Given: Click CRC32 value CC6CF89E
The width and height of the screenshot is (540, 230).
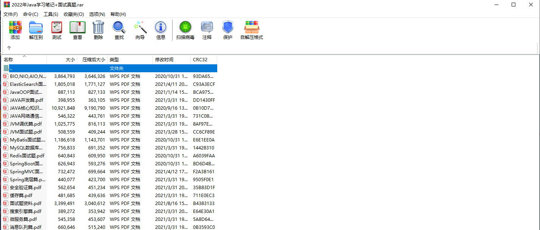Looking at the screenshot, I should 204,132.
